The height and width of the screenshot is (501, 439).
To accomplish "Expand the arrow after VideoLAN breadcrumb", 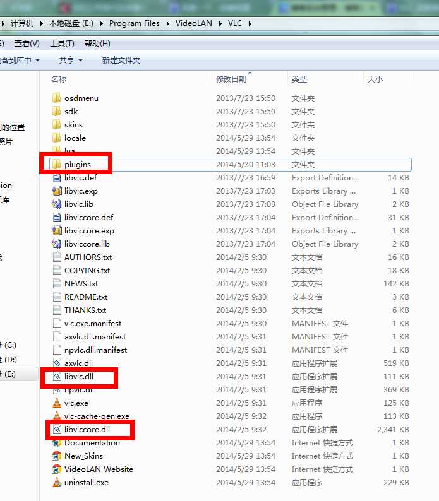I will point(220,23).
